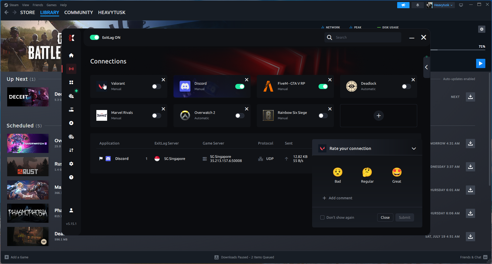Open the globe network sidebar icon
Screen dimensions: 492x264
point(71,137)
